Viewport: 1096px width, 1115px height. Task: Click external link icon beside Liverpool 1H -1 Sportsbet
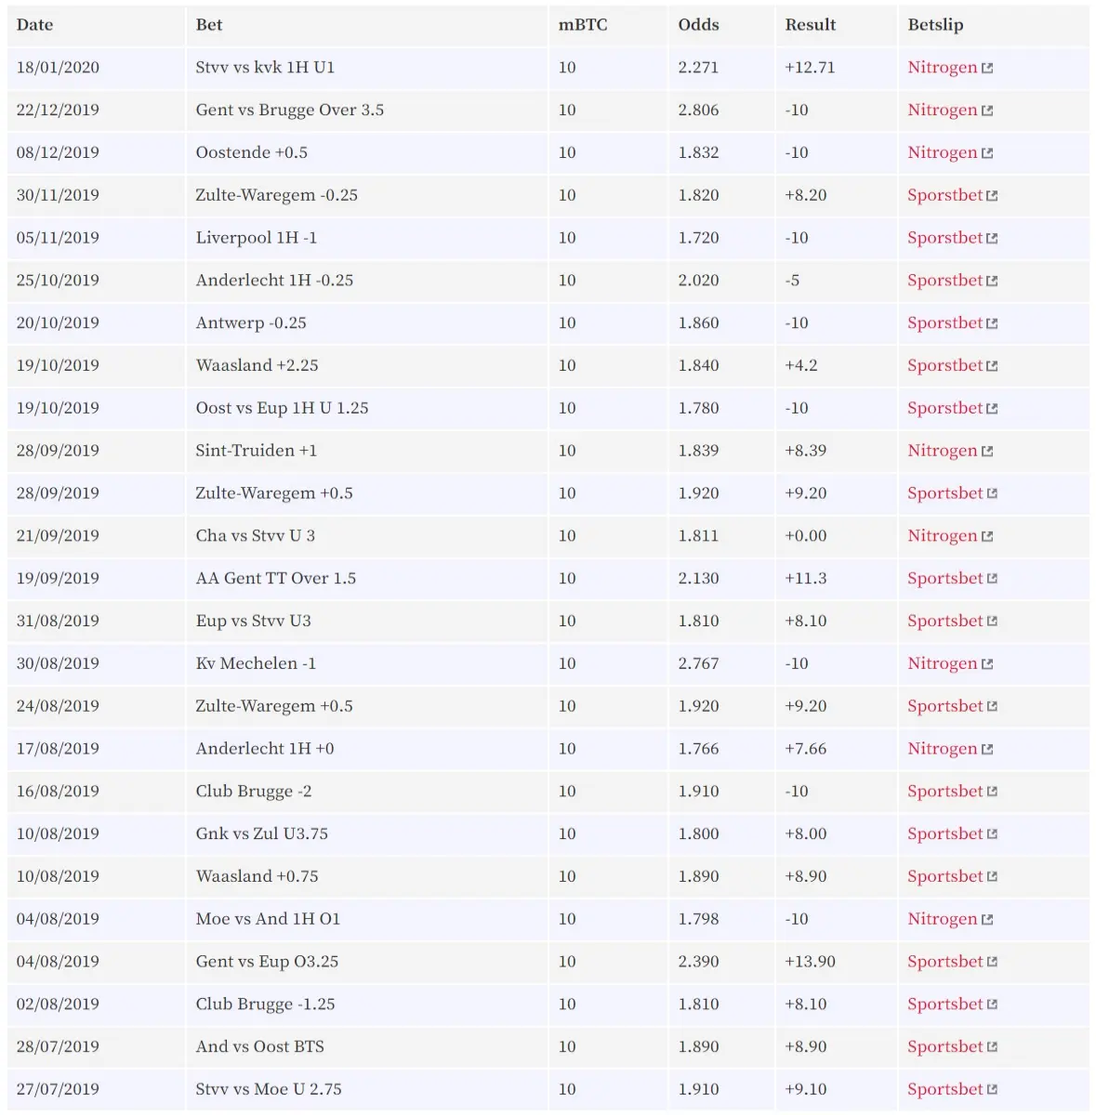click(992, 239)
